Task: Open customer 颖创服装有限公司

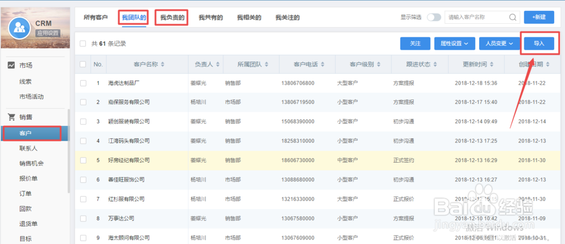Action: 129,121
